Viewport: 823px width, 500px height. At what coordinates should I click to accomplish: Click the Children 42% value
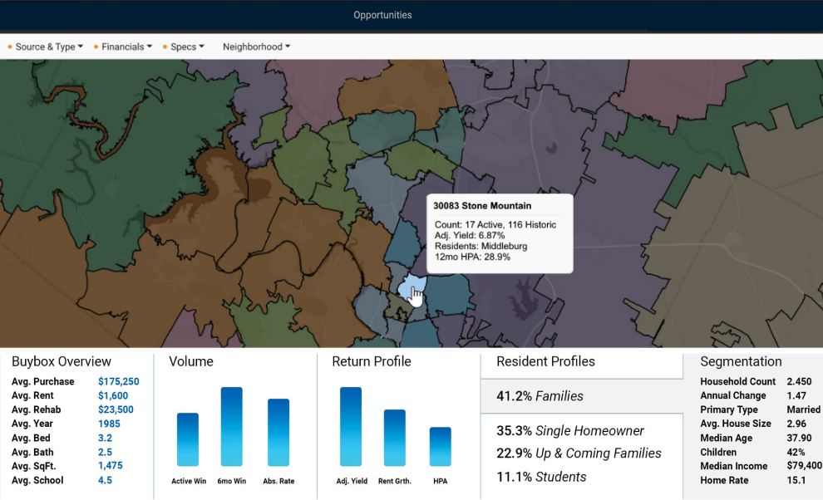(796, 453)
